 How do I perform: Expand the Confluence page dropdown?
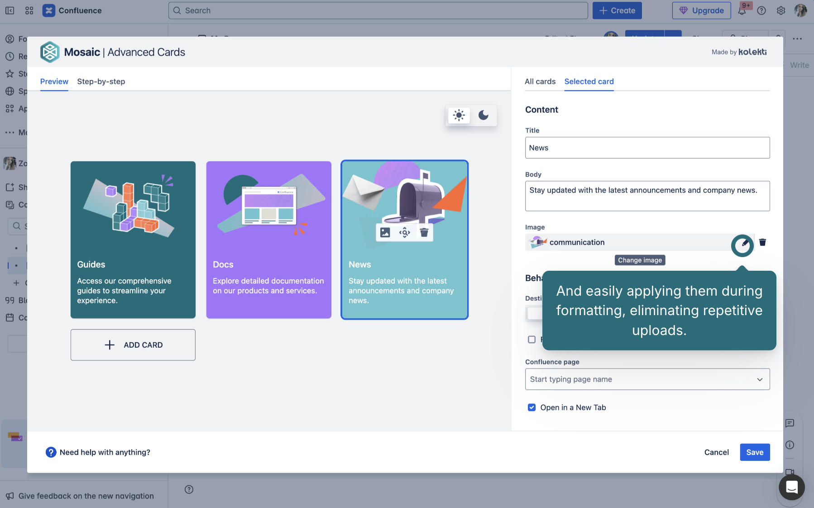pyautogui.click(x=759, y=379)
